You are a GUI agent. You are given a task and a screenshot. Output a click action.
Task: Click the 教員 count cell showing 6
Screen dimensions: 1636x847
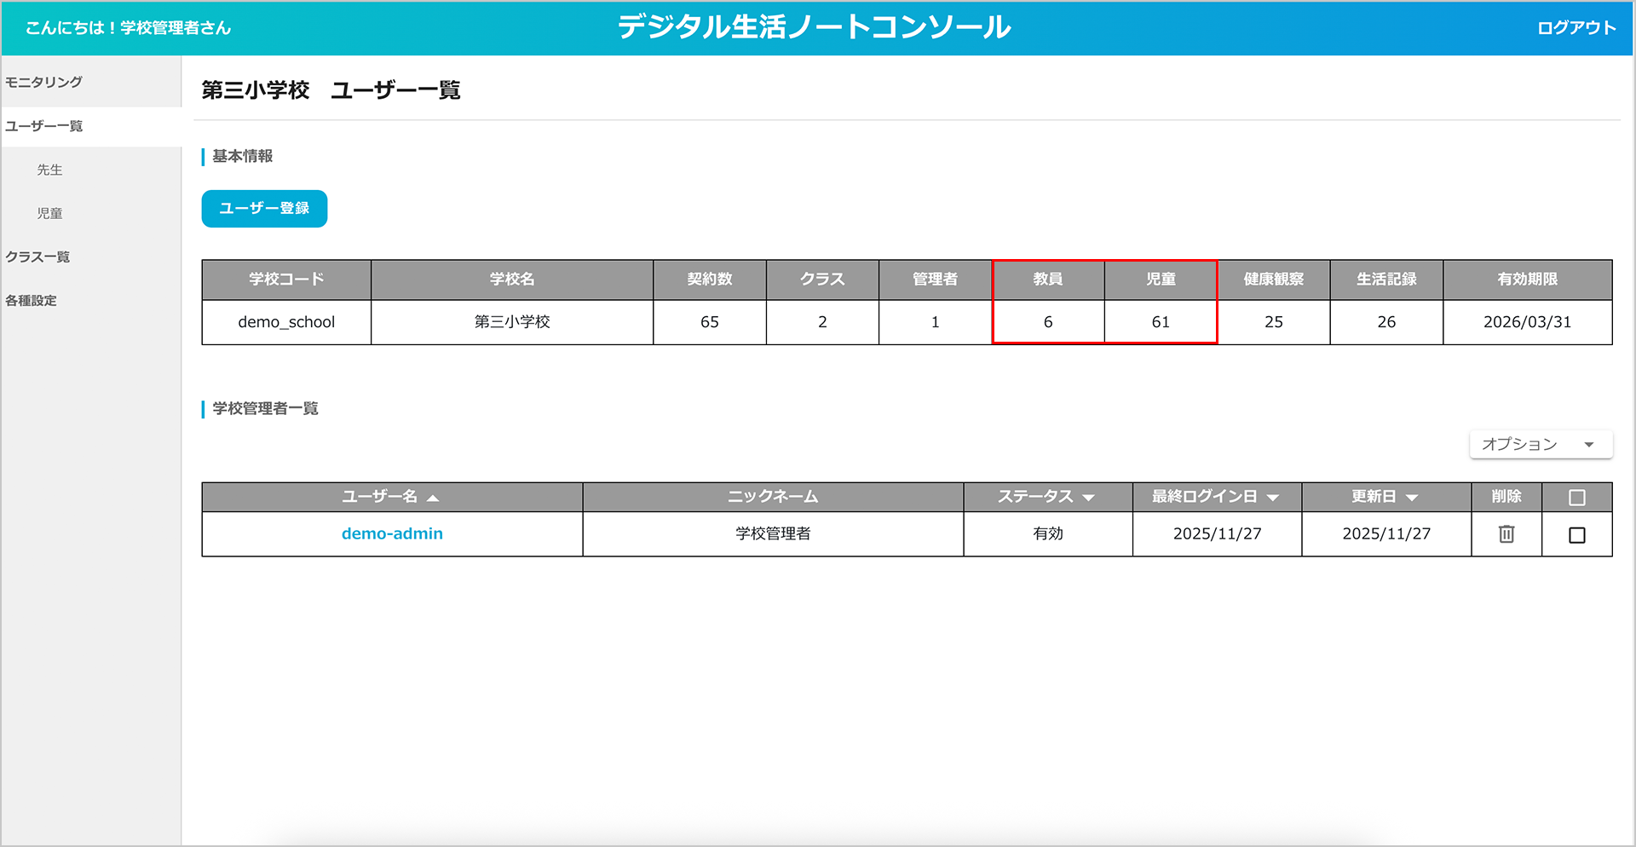pyautogui.click(x=1047, y=322)
